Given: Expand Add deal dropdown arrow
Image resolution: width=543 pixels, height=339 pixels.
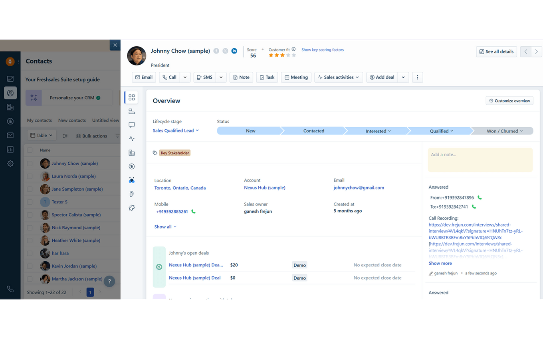Looking at the screenshot, I should [x=403, y=77].
